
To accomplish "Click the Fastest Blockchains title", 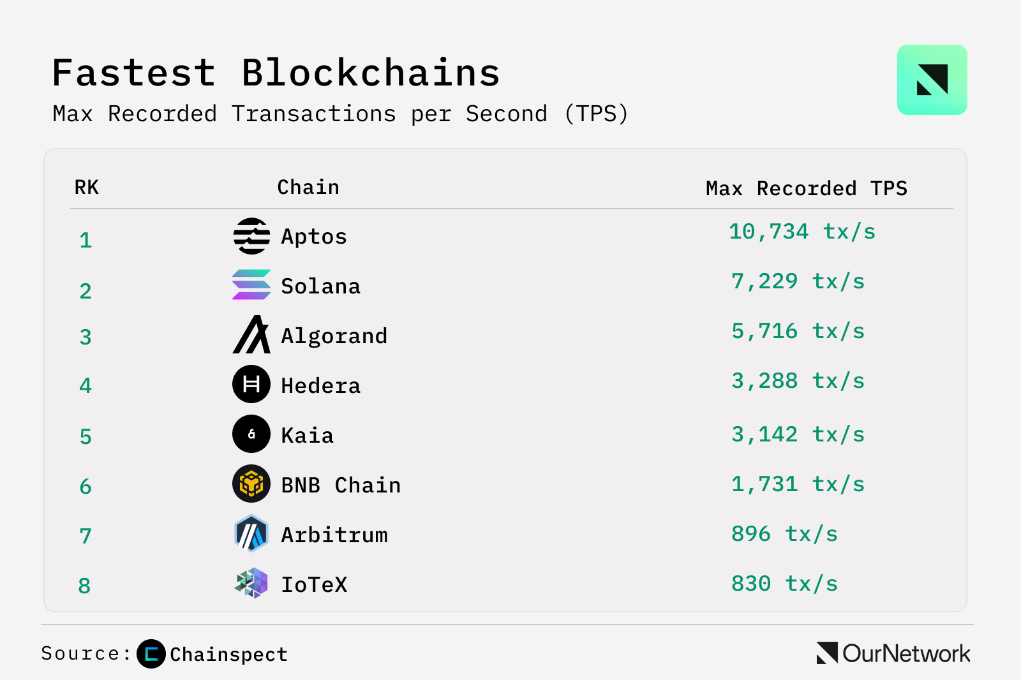I will [x=276, y=73].
